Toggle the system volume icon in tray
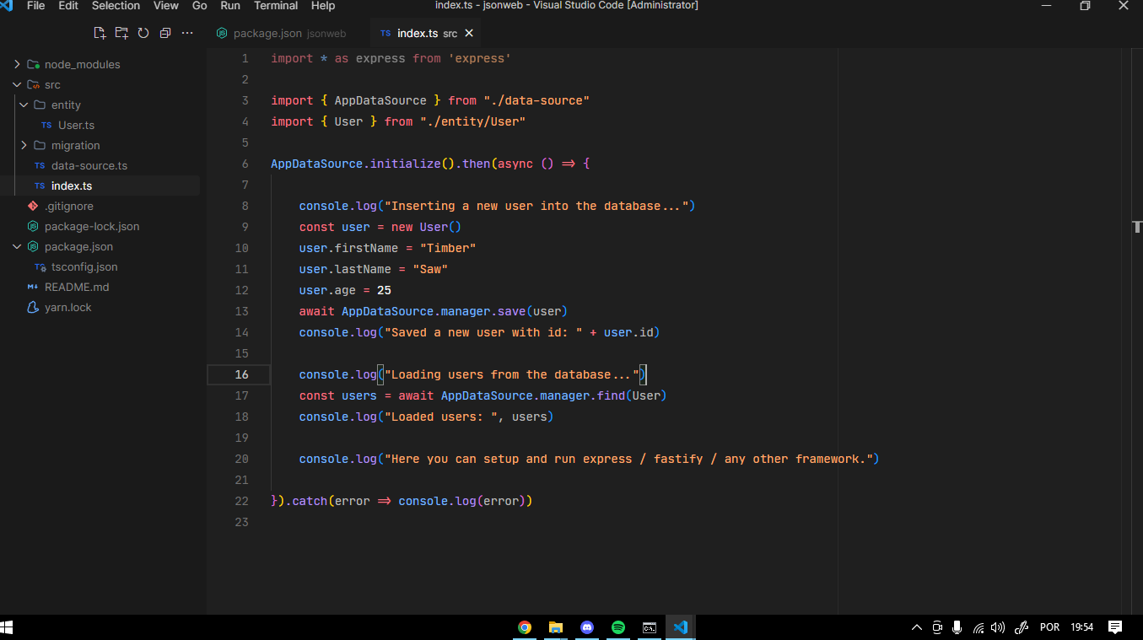Viewport: 1143px width, 640px height. tap(998, 627)
